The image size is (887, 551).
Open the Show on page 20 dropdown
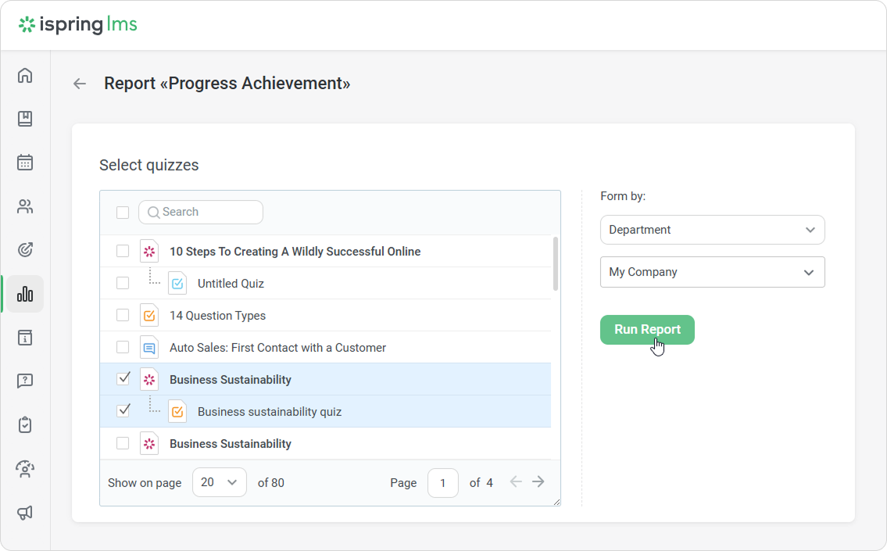point(219,482)
